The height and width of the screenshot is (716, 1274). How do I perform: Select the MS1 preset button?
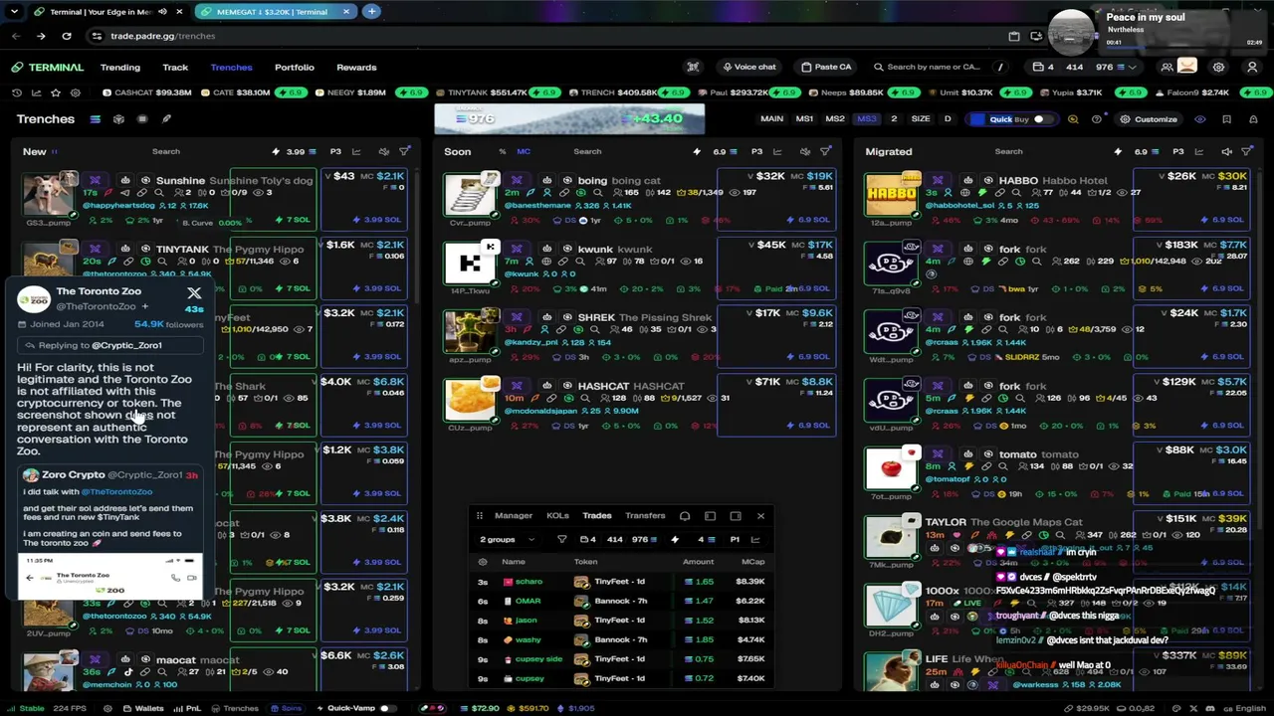point(804,119)
